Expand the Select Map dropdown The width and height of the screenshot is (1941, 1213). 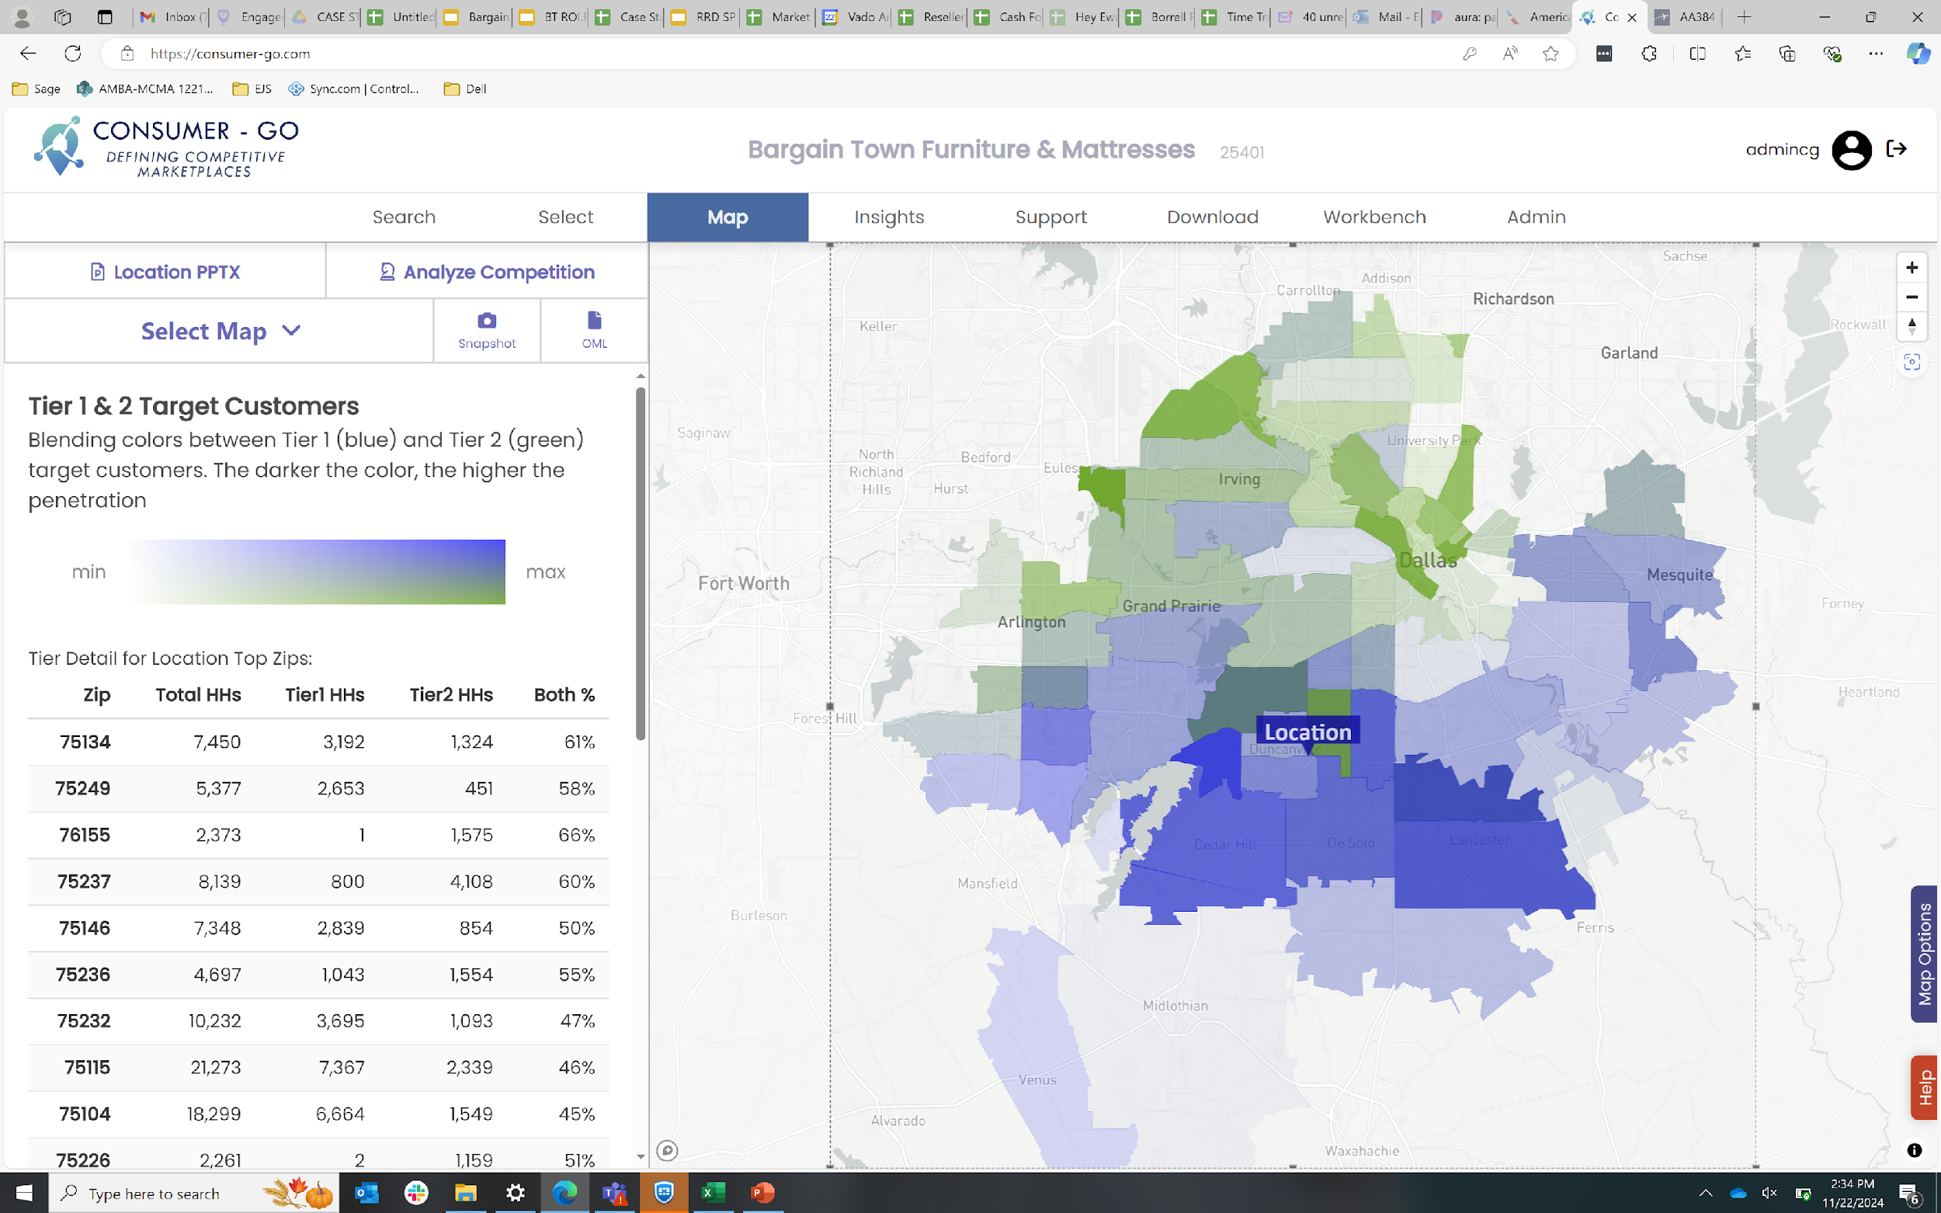point(220,332)
